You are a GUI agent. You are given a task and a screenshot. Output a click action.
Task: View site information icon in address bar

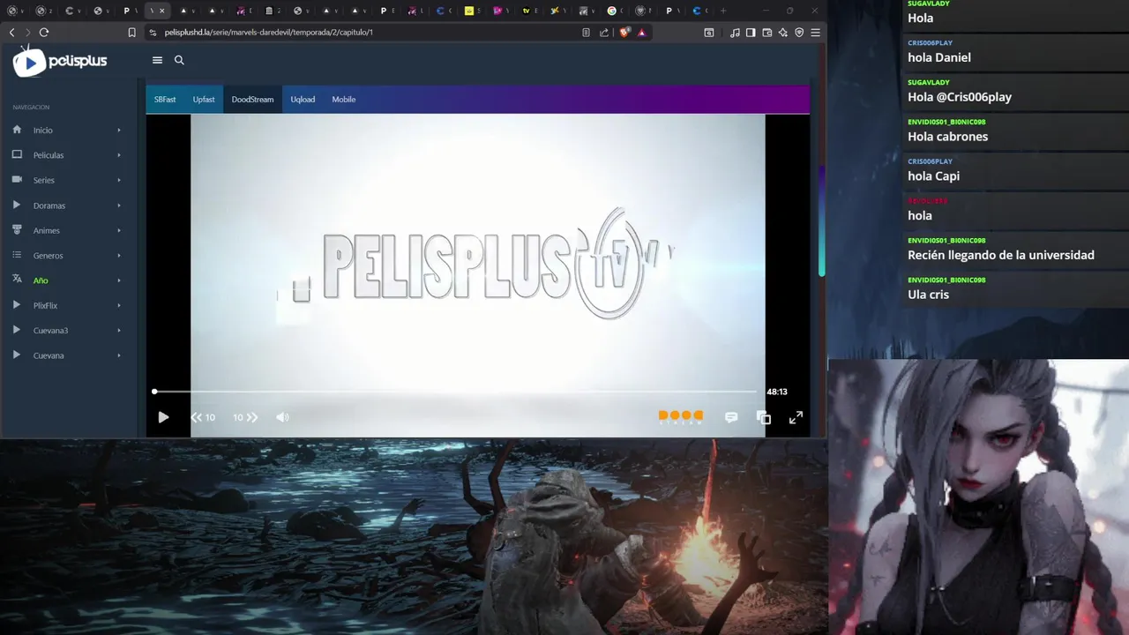coord(153,33)
